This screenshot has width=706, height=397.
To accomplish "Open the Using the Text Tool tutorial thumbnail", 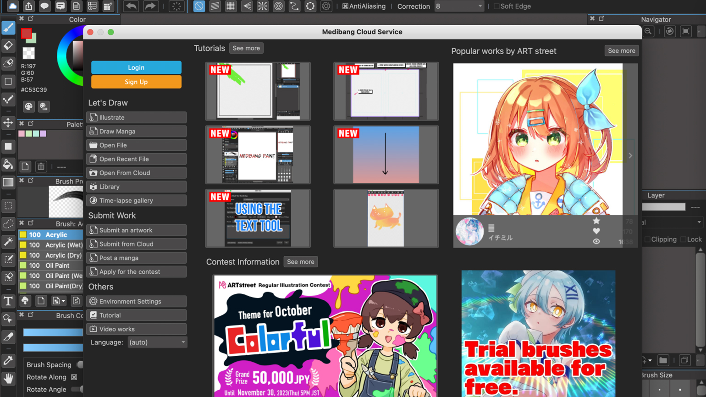I will [258, 218].
